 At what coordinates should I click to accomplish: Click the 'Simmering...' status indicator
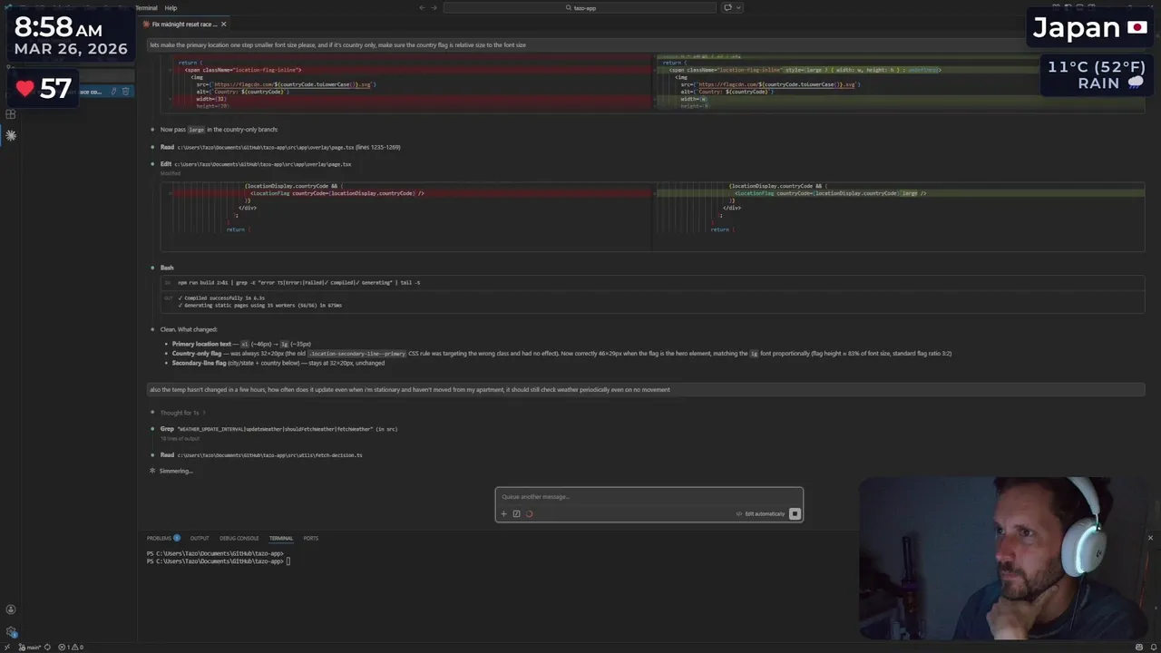click(176, 471)
